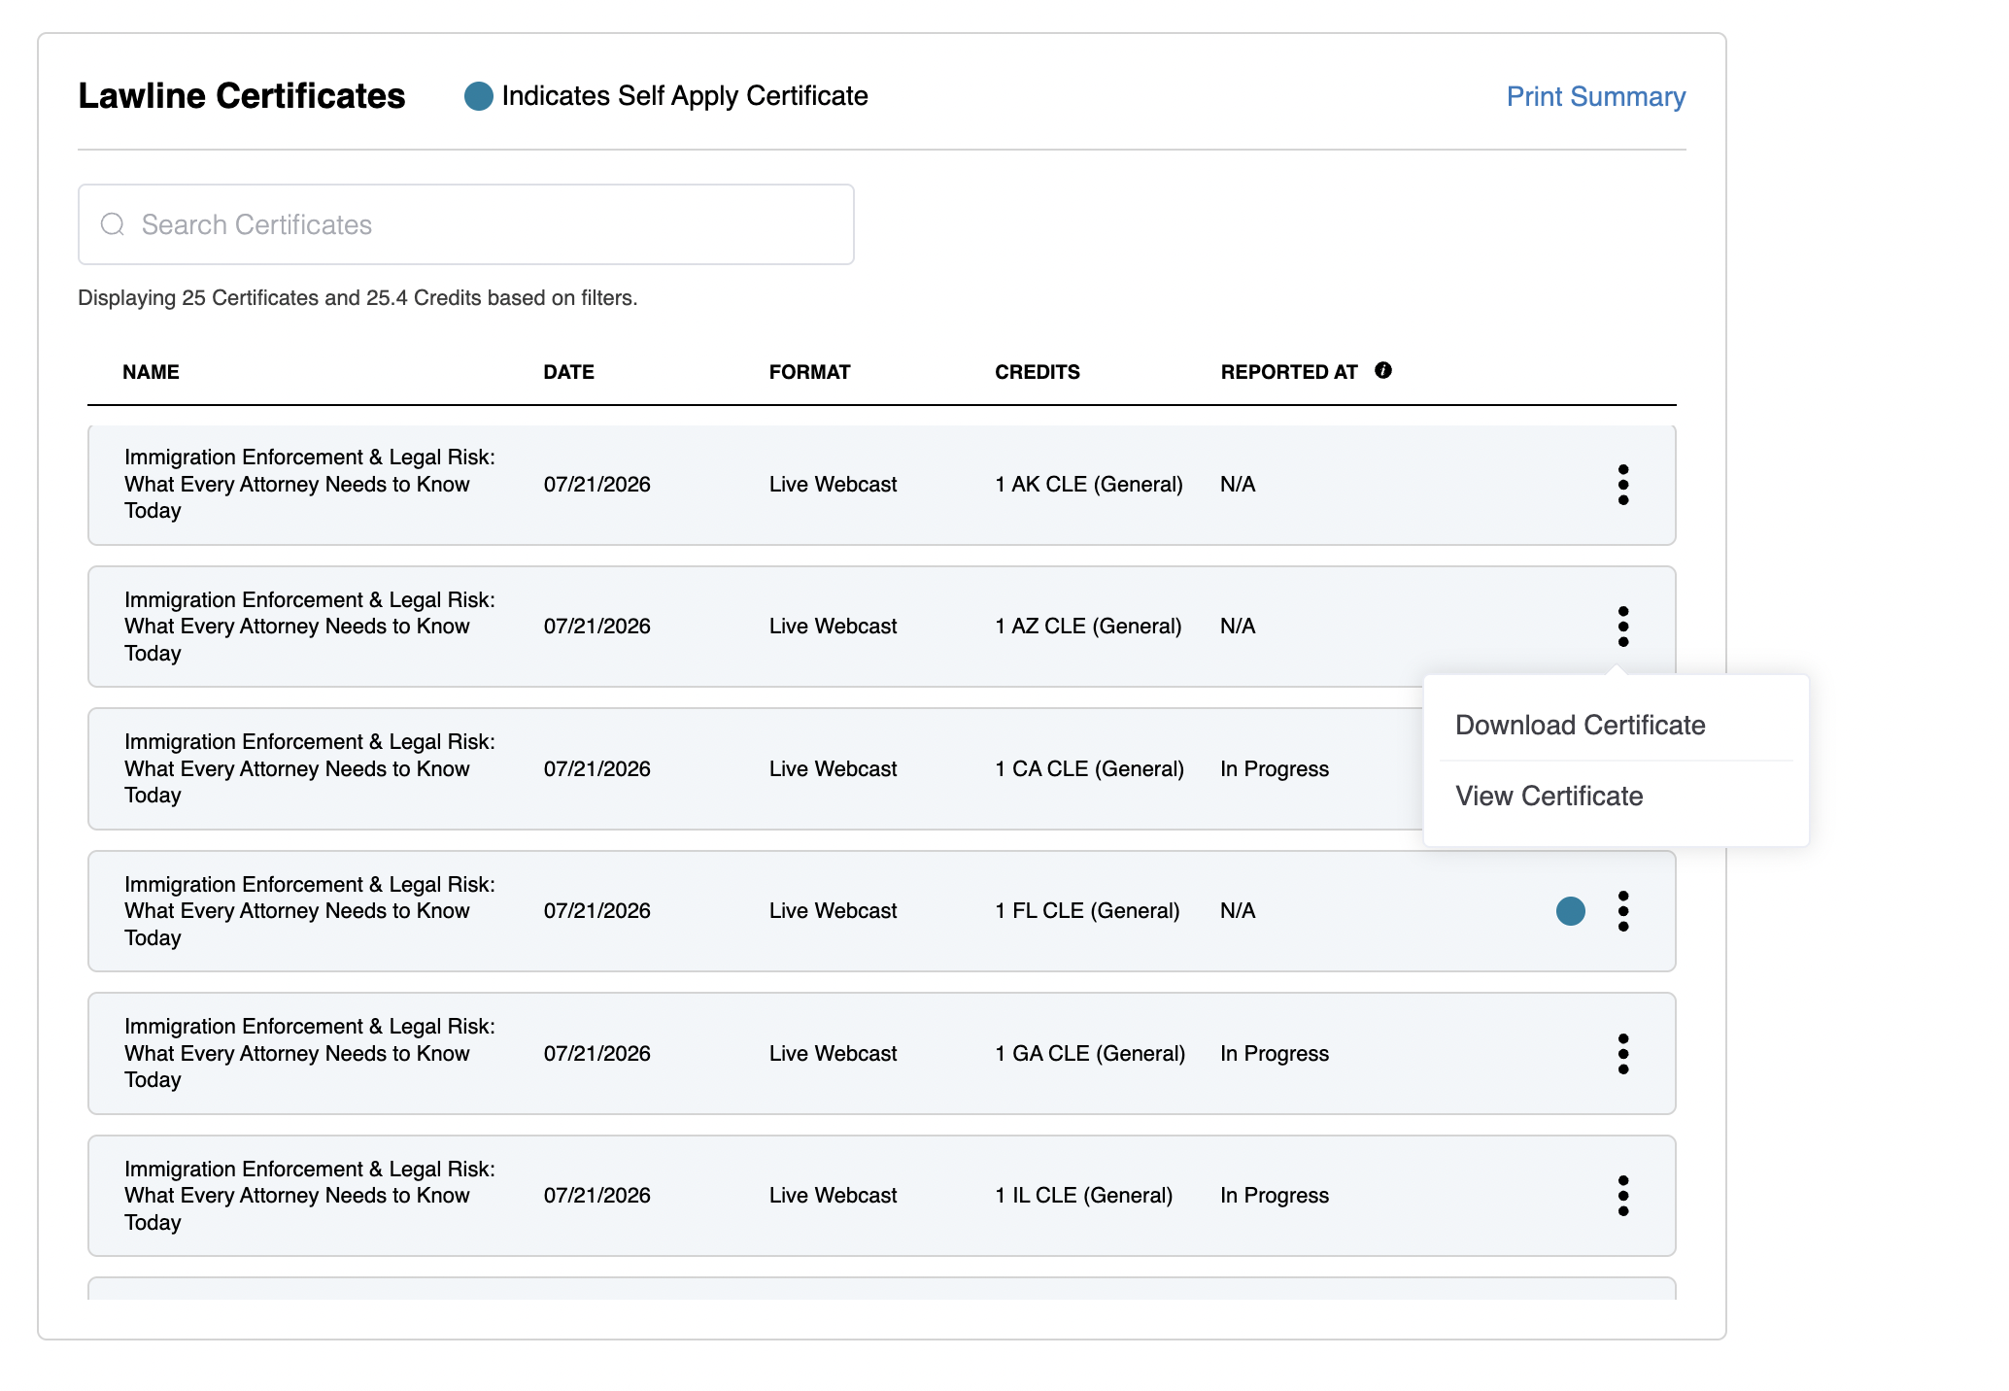Open the Print Summary link
The image size is (2009, 1391).
(x=1596, y=97)
